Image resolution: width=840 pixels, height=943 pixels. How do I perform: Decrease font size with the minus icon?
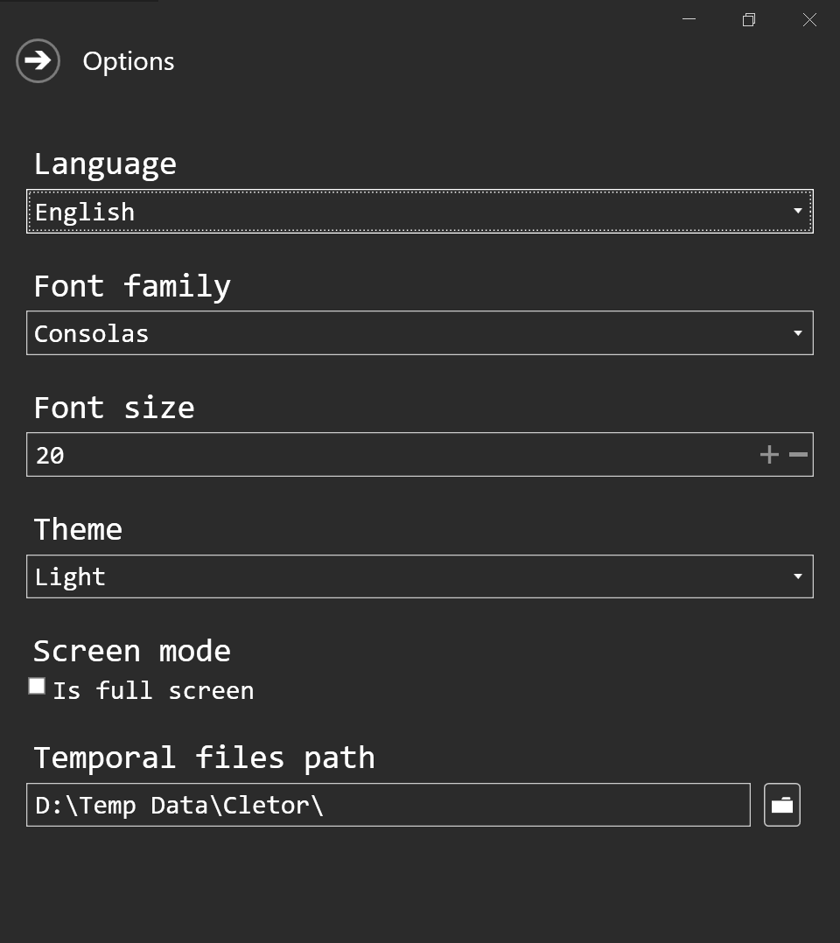tap(798, 454)
